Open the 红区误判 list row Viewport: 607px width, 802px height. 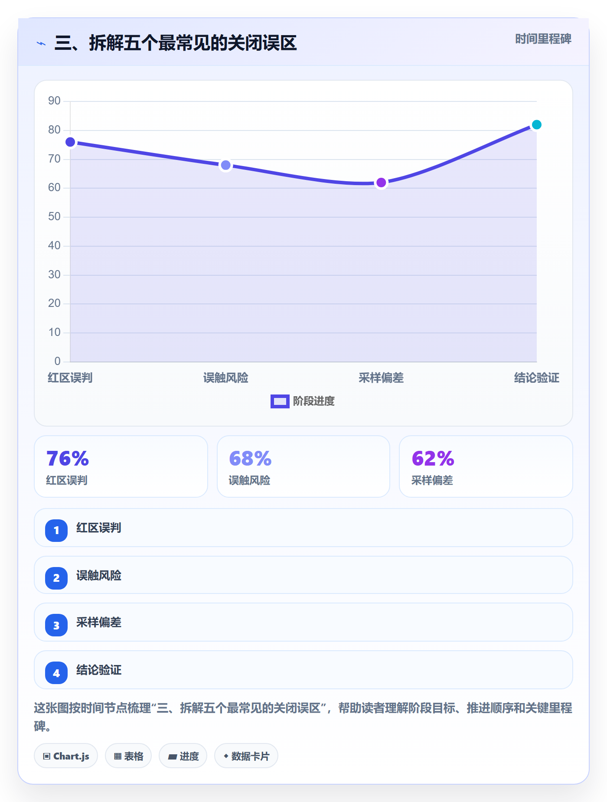click(x=303, y=528)
